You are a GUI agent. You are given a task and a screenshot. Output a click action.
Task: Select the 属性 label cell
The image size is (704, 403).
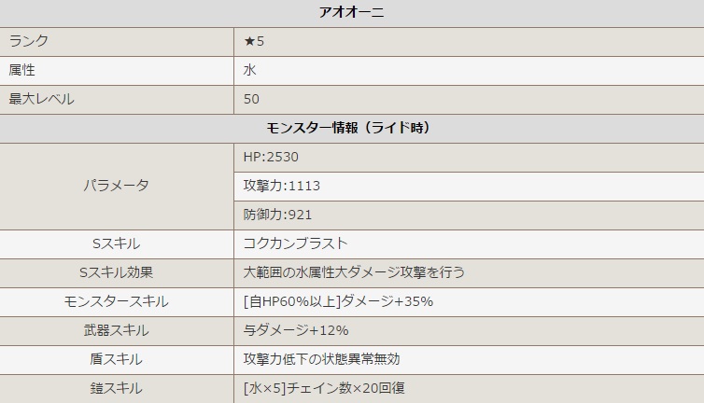21,70
